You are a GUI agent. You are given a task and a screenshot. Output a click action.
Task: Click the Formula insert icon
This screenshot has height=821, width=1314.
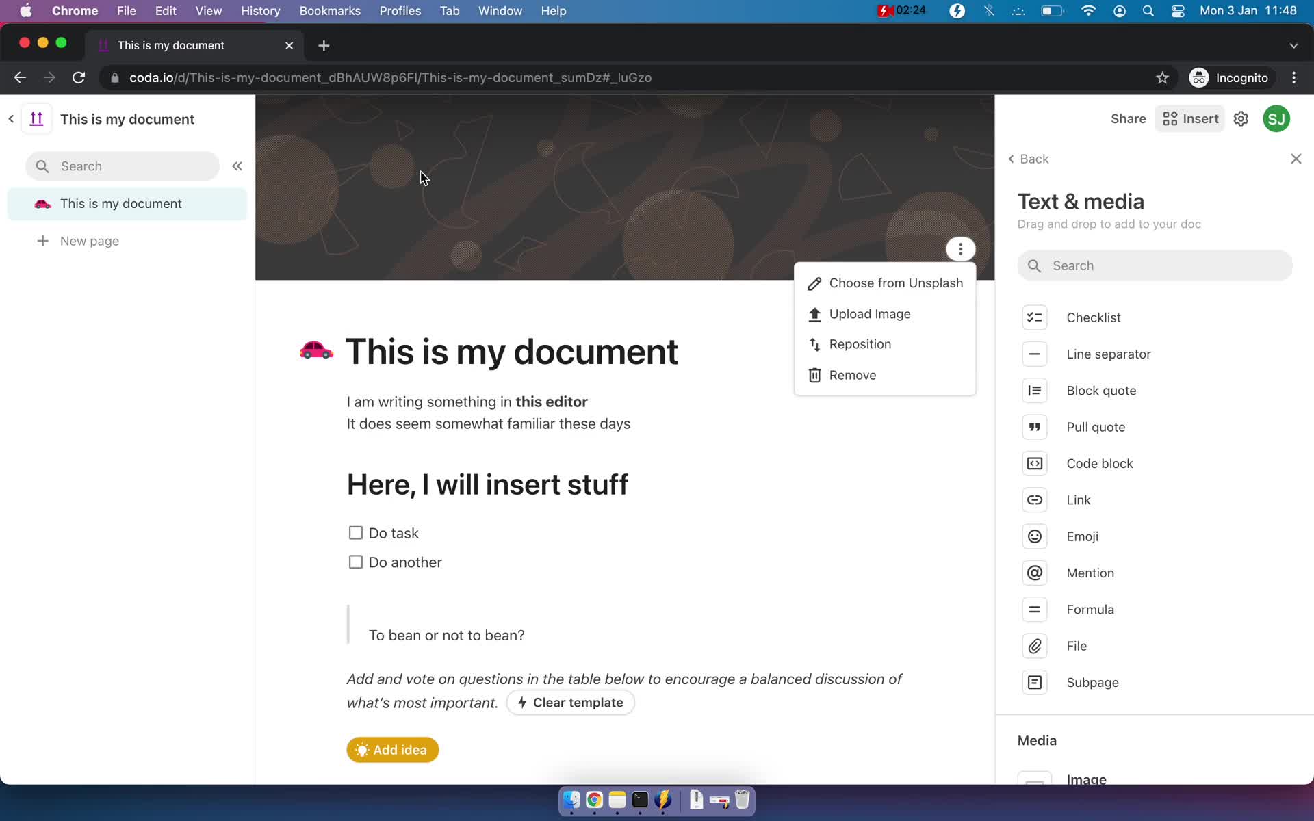[x=1034, y=608]
